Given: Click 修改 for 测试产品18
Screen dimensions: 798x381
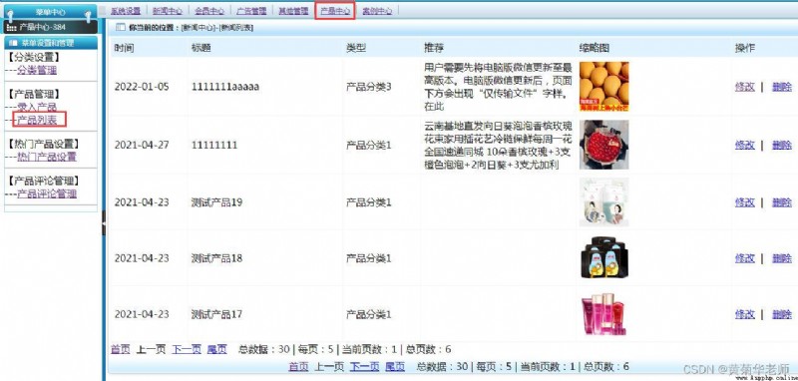Looking at the screenshot, I should 744,258.
